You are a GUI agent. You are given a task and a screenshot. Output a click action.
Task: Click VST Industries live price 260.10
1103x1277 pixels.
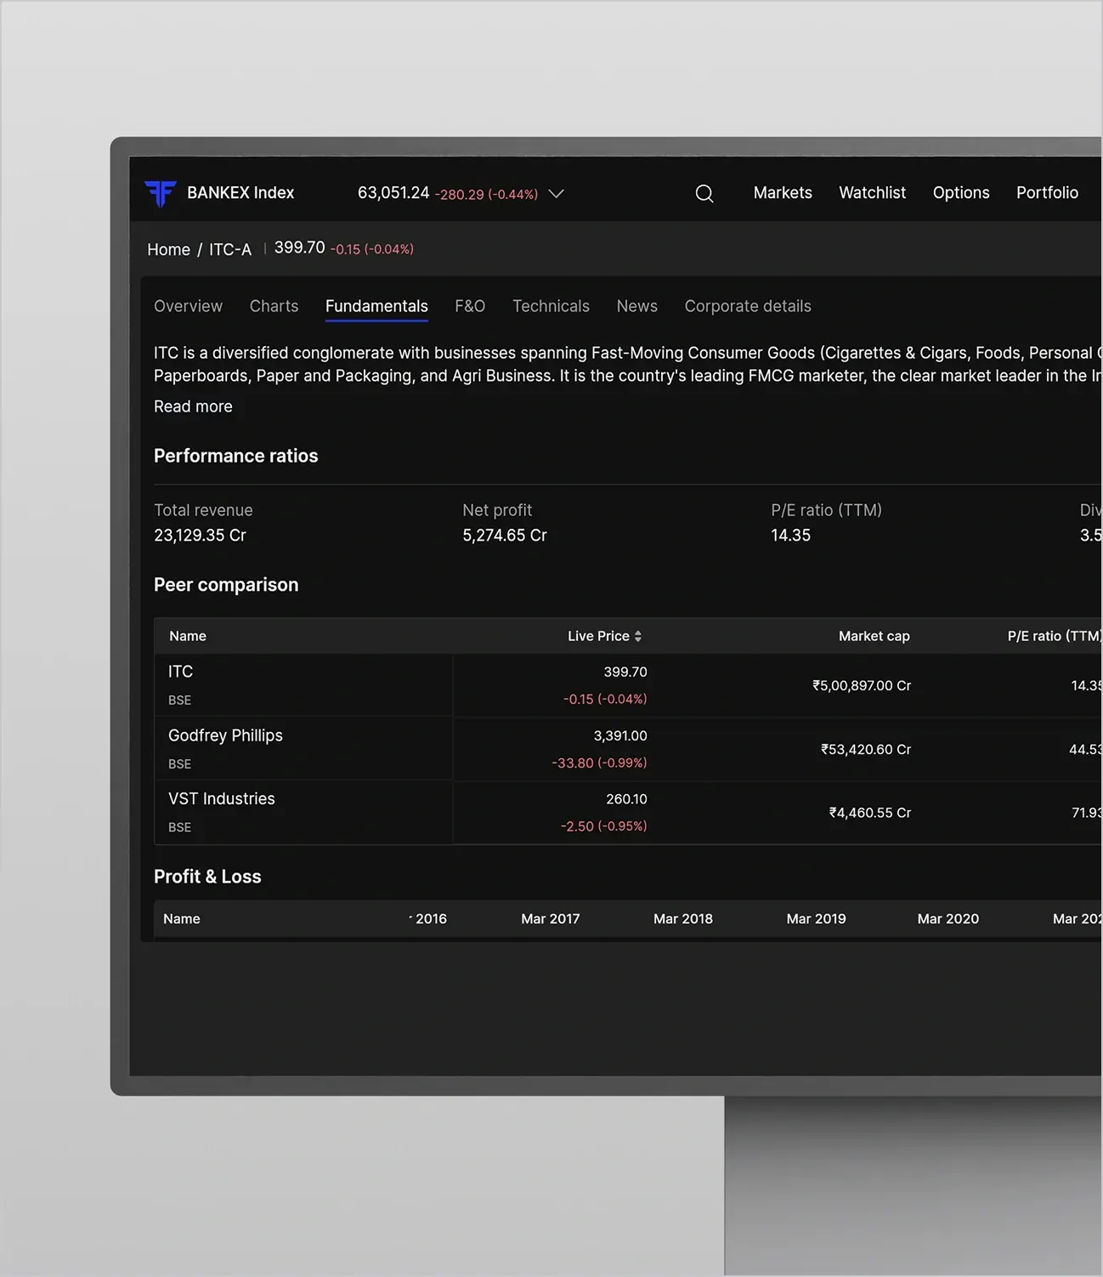coord(626,799)
